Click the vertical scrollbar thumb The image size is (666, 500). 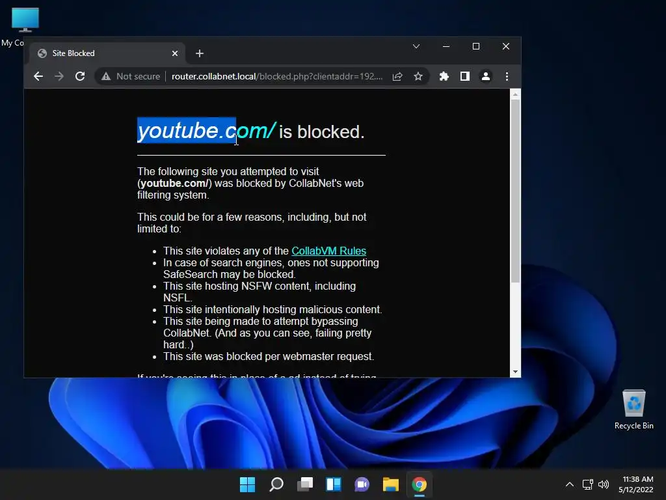(515, 191)
